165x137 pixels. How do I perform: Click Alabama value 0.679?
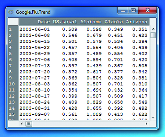tap(94, 35)
